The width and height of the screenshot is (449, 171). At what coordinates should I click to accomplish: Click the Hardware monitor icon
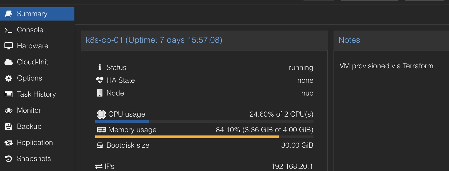9,46
